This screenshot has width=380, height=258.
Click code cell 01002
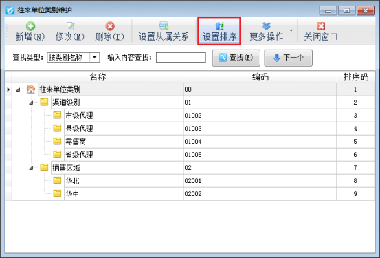[x=260, y=116]
